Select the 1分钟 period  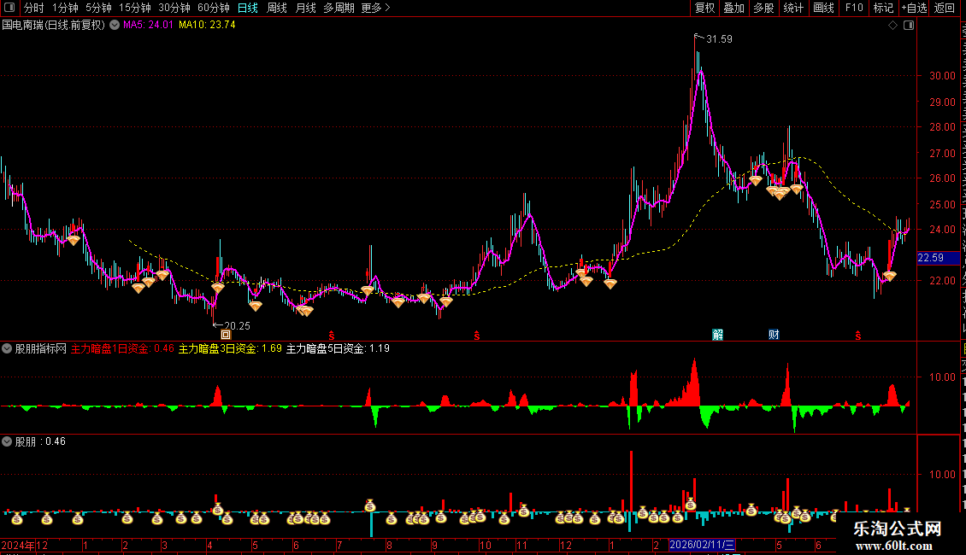(65, 8)
